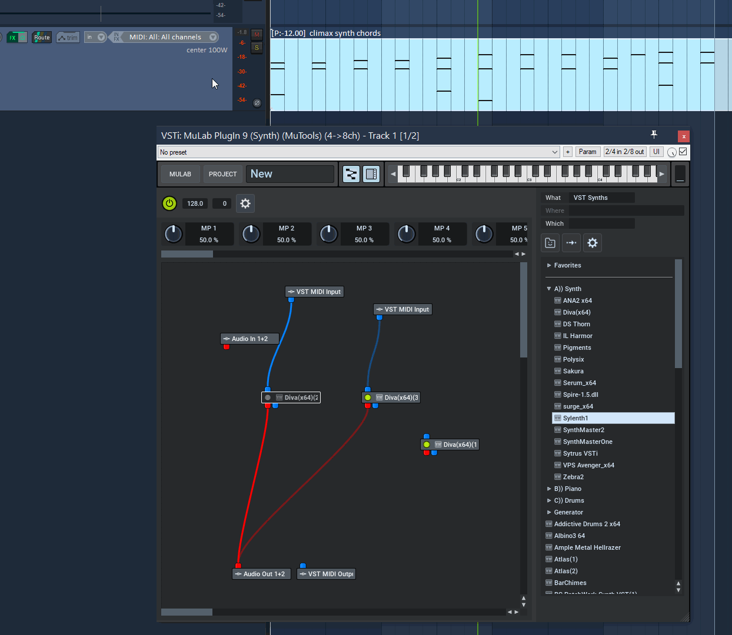The image size is (732, 635).
Task: Open the PROJECT menu
Action: point(222,174)
